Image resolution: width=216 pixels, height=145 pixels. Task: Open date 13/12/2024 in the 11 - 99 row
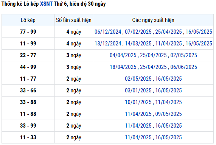coord(108,44)
